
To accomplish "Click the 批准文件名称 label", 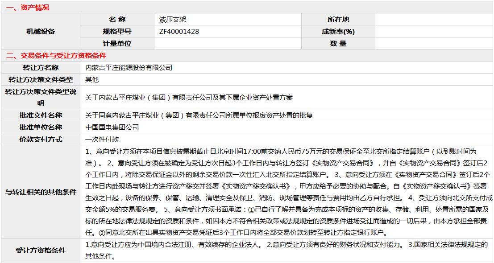I will [x=41, y=115].
